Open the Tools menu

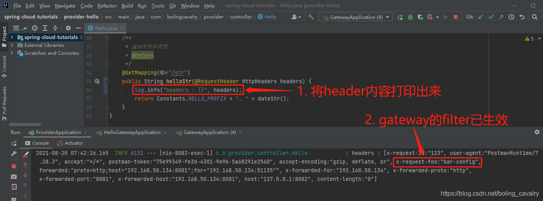pos(158,6)
